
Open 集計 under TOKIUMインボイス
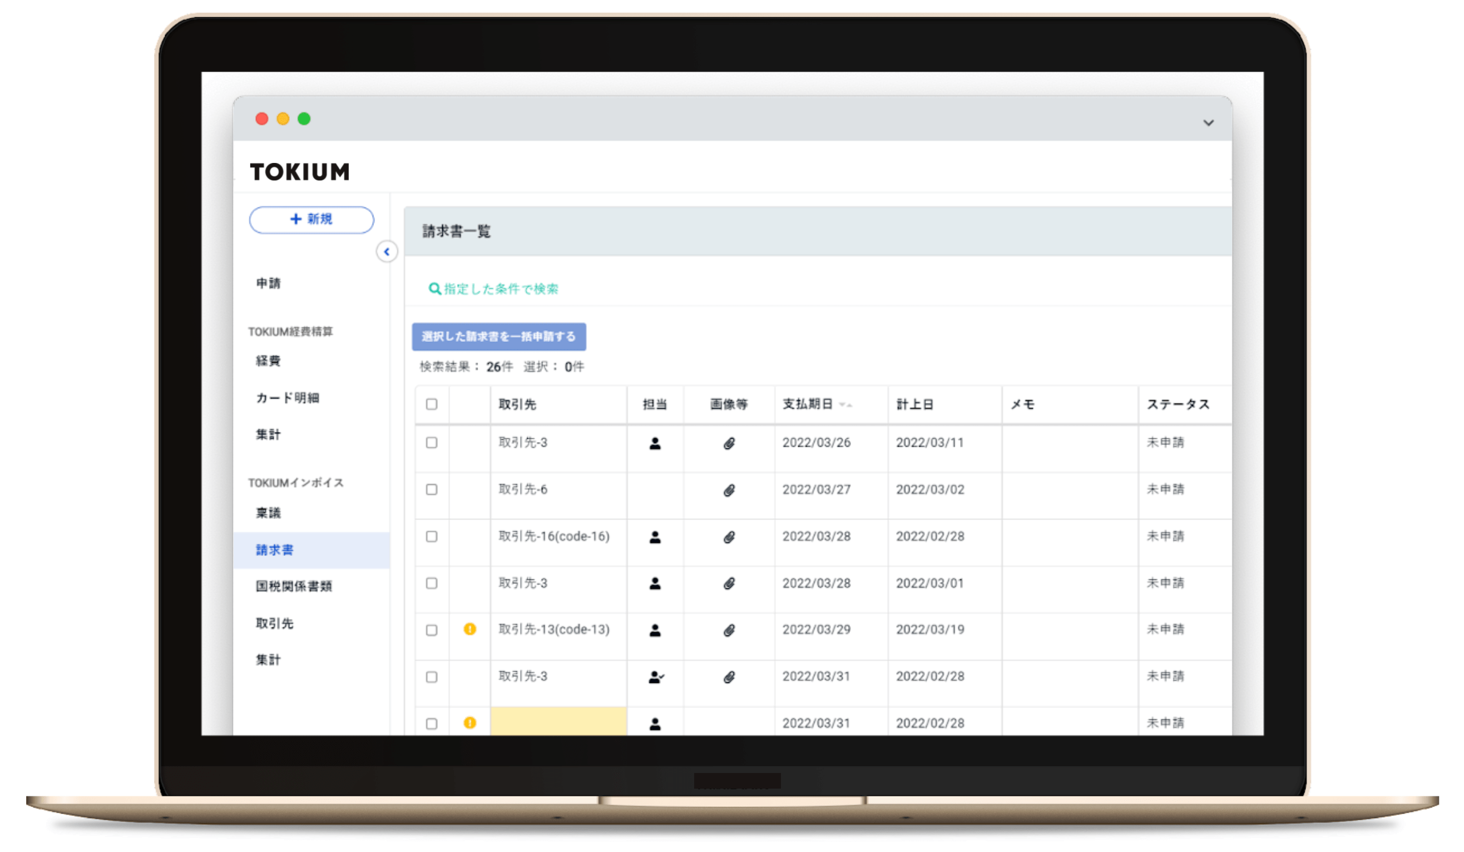tap(269, 660)
